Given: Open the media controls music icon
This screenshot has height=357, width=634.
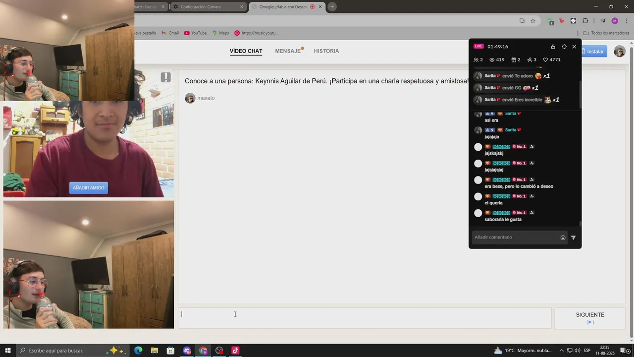Looking at the screenshot, I should [603, 21].
